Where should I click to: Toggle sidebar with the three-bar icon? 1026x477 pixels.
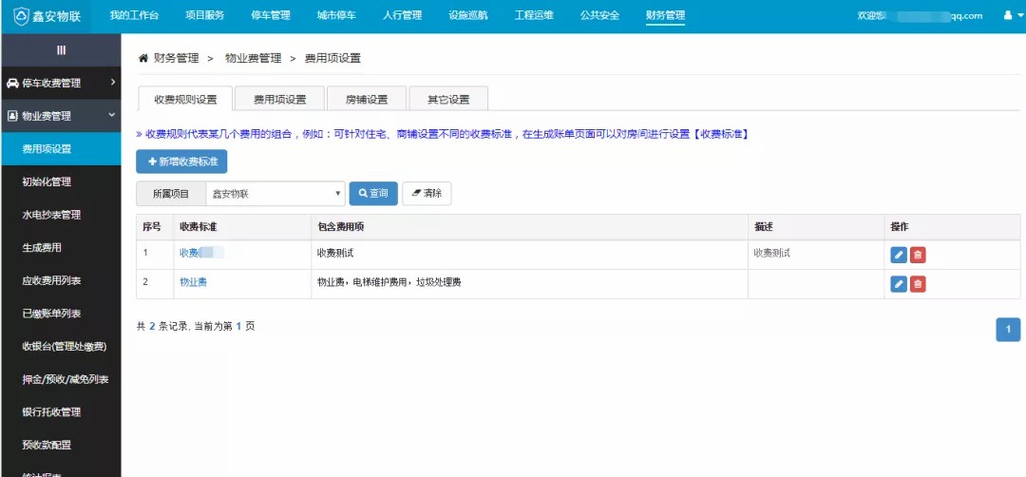click(61, 49)
